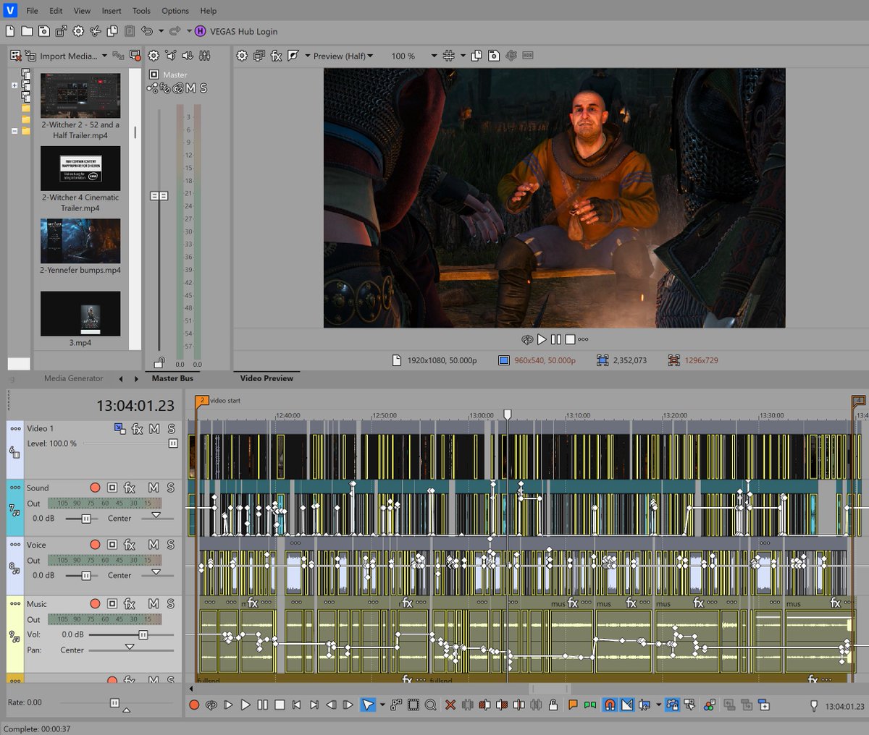This screenshot has height=735, width=869.
Task: Arm the Music track for recording
Action: pos(95,603)
